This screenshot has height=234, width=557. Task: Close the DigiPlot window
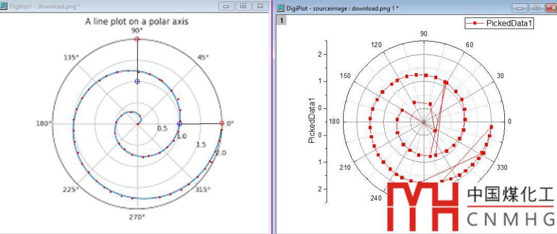[x=551, y=8]
